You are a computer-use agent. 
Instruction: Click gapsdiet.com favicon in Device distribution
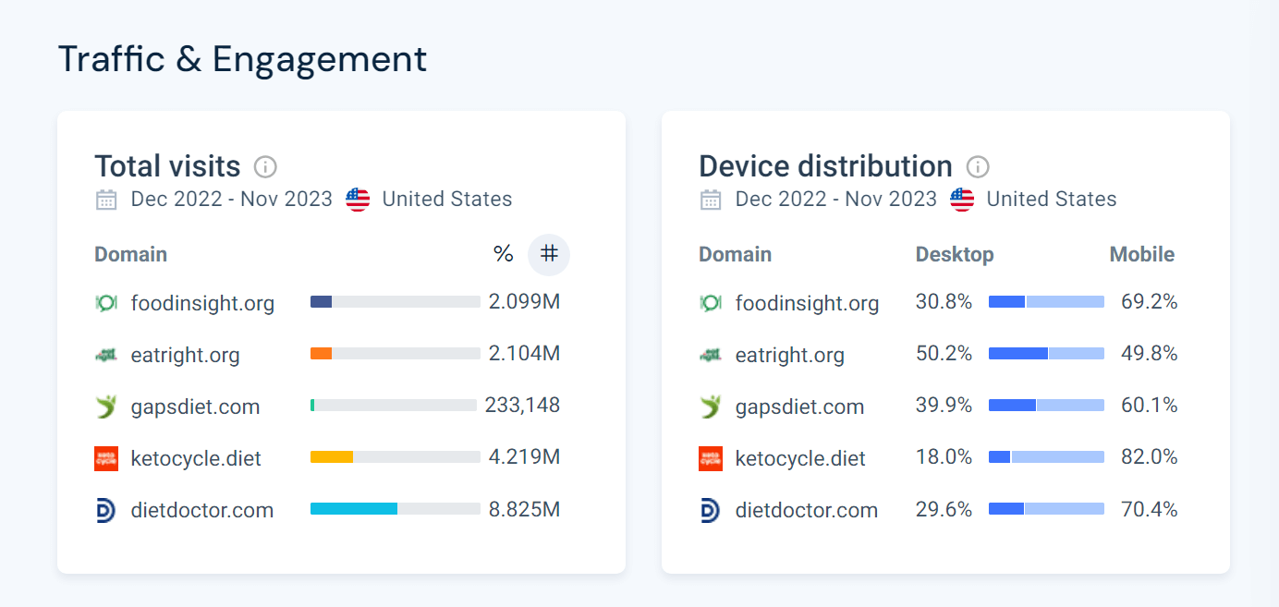pyautogui.click(x=711, y=407)
